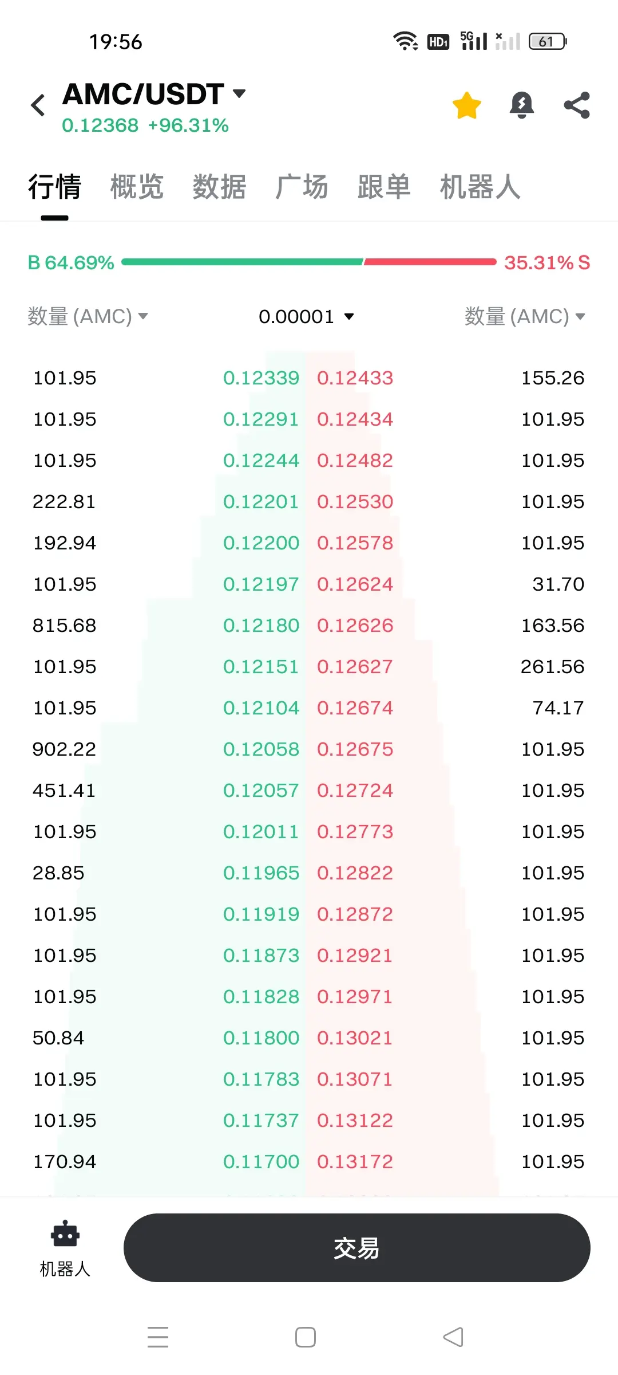This screenshot has height=1375, width=618.
Task: Tap Android back triangle icon
Action: point(453,1337)
